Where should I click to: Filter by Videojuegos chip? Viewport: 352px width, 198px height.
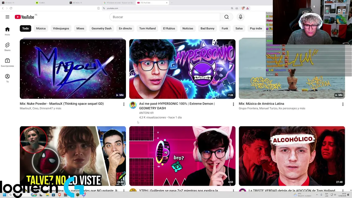pos(61,28)
